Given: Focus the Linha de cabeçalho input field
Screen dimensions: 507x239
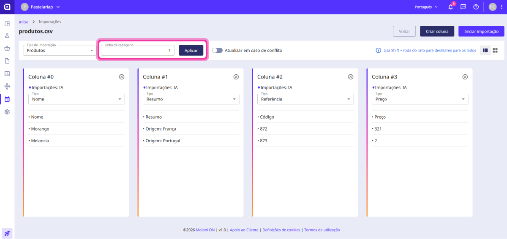Looking at the screenshot, I should (x=138, y=50).
